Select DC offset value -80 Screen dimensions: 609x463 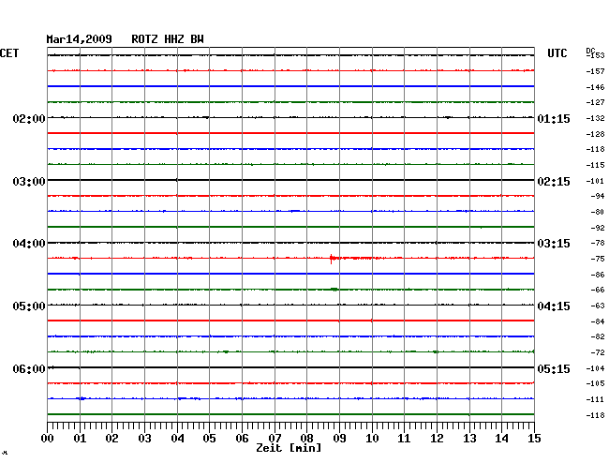598,213
